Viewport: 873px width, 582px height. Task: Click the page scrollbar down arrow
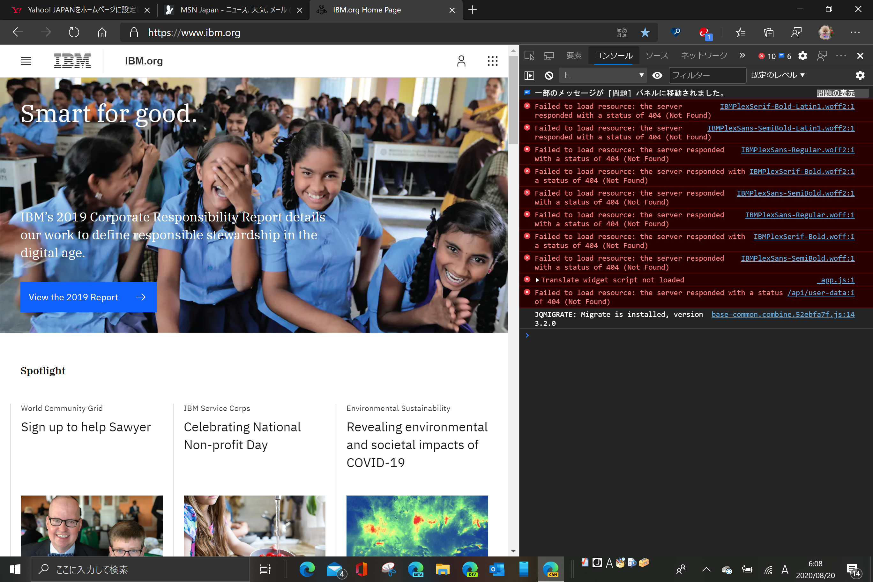click(513, 551)
